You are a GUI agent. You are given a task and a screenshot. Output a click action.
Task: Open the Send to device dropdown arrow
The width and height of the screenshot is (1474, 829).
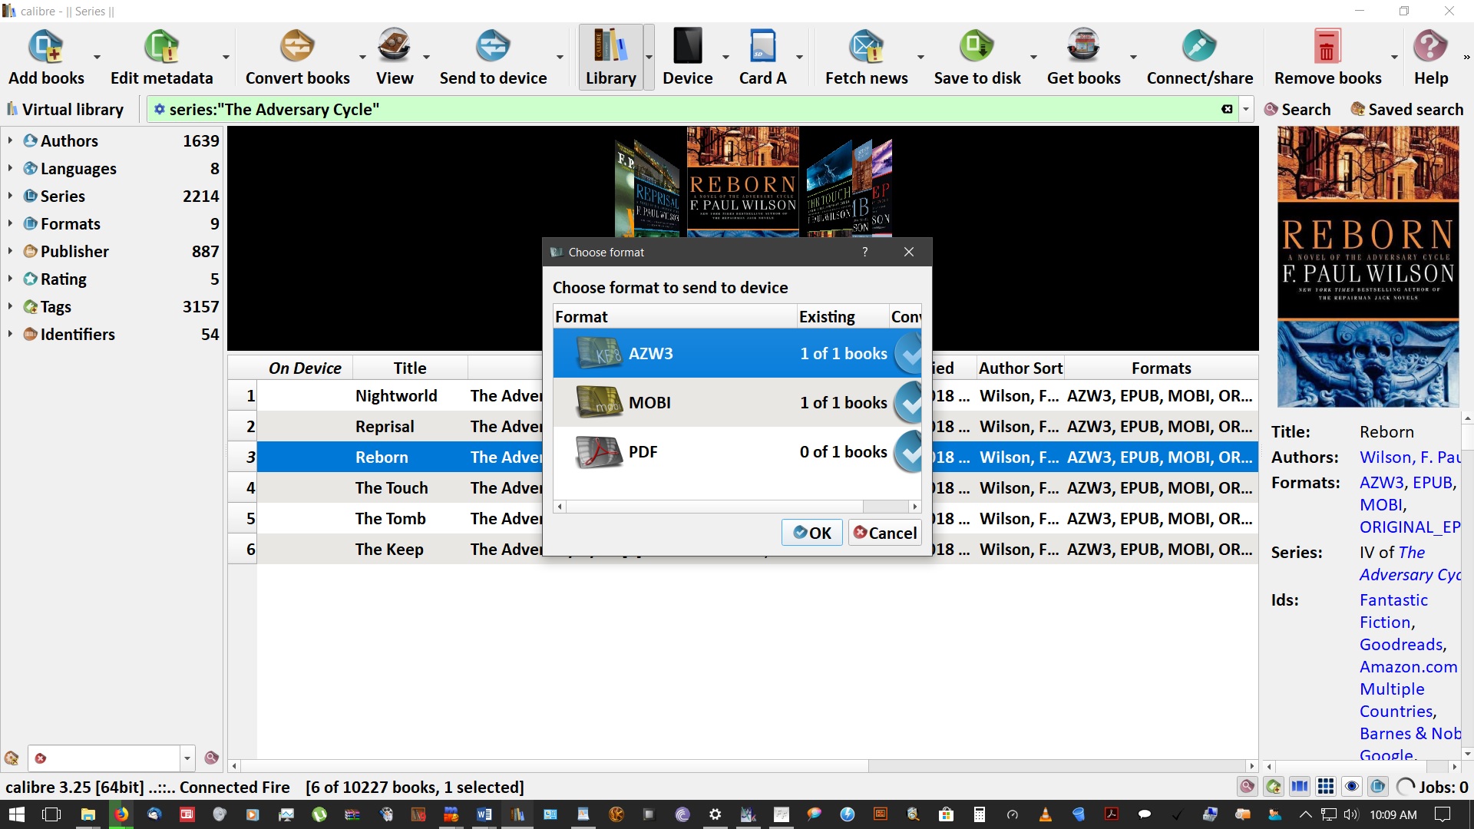[560, 58]
